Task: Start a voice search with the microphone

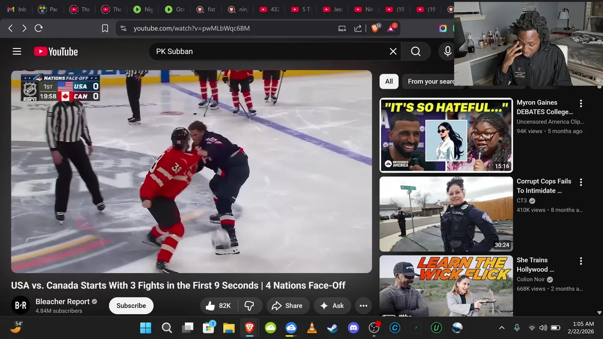Action: coord(448,51)
